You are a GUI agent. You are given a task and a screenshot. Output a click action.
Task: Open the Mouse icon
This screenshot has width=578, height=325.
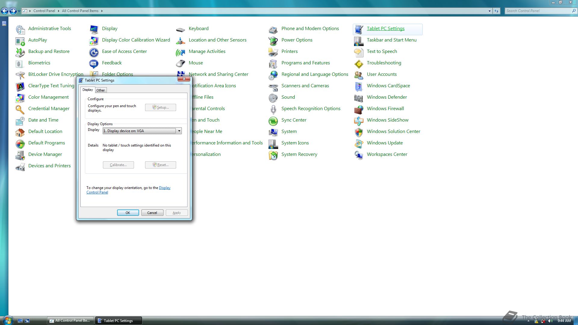181,63
